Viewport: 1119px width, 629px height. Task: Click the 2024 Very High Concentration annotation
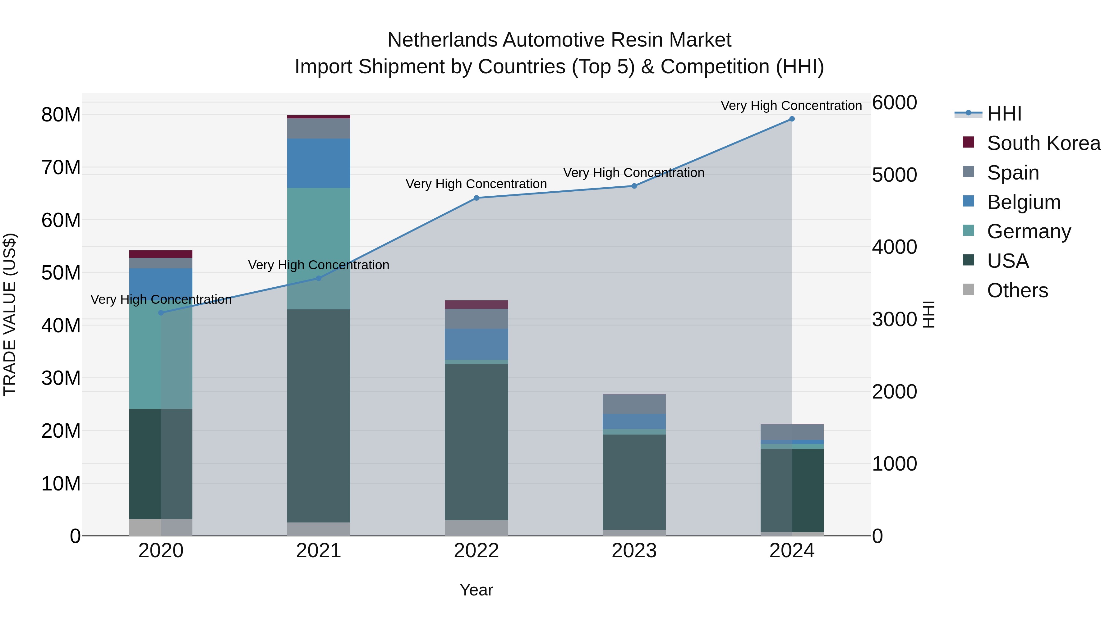click(791, 106)
